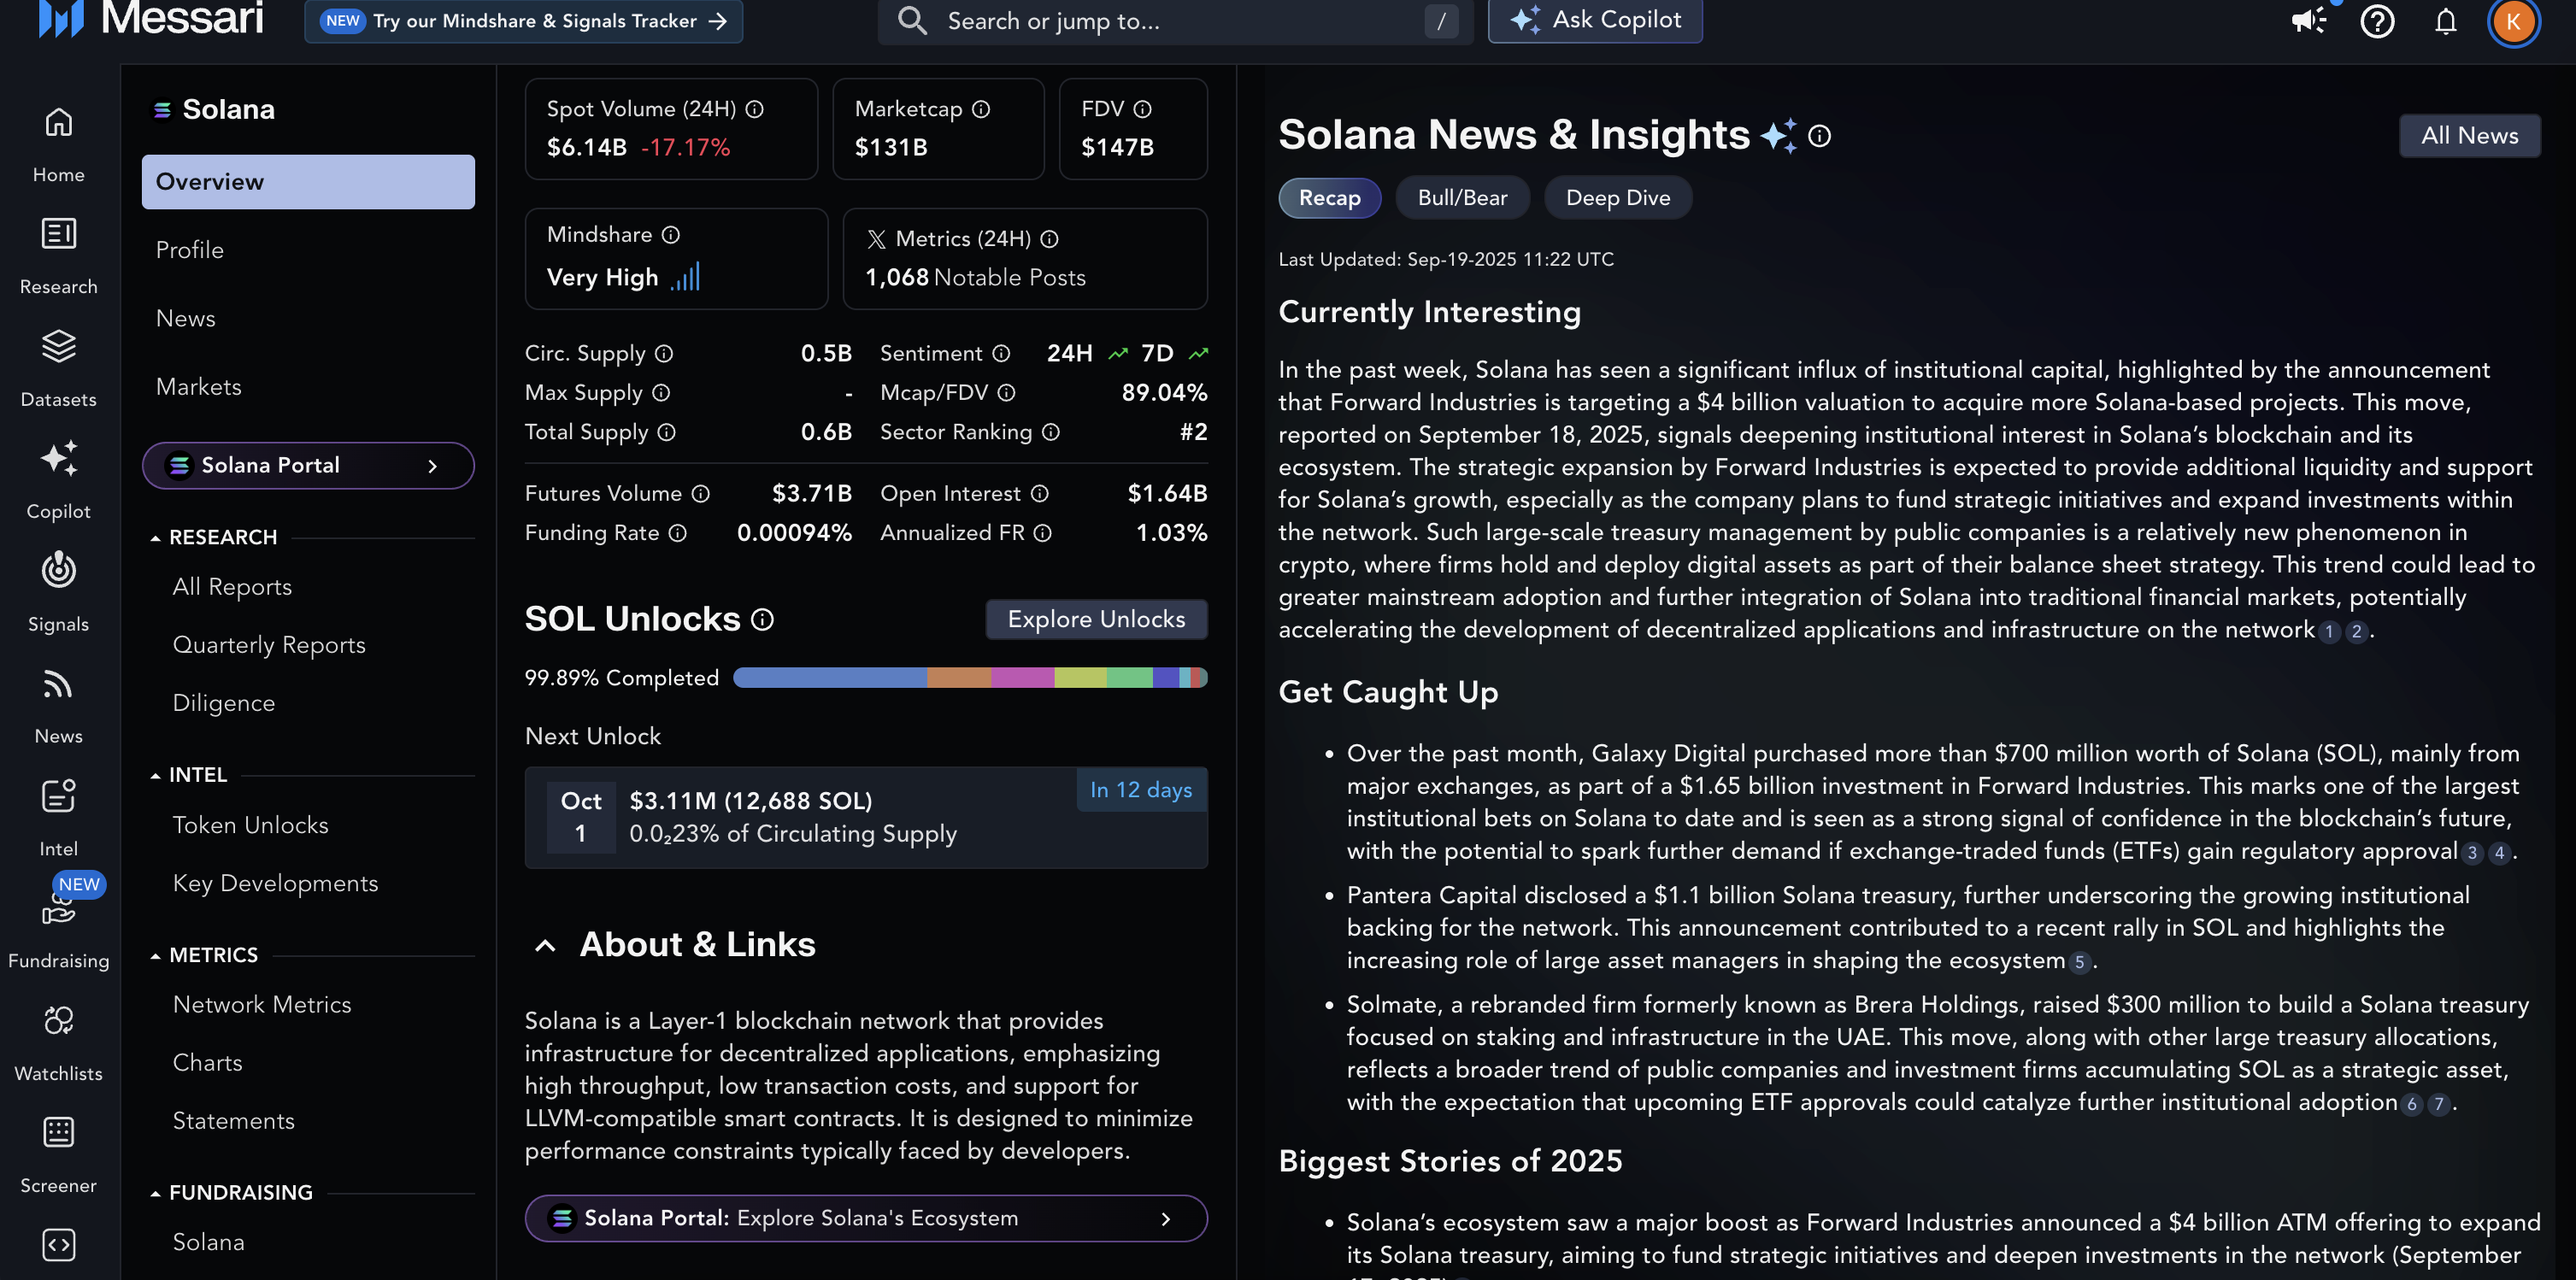This screenshot has height=1280, width=2576.
Task: Collapse the RESEARCH section
Action: pyautogui.click(x=155, y=538)
